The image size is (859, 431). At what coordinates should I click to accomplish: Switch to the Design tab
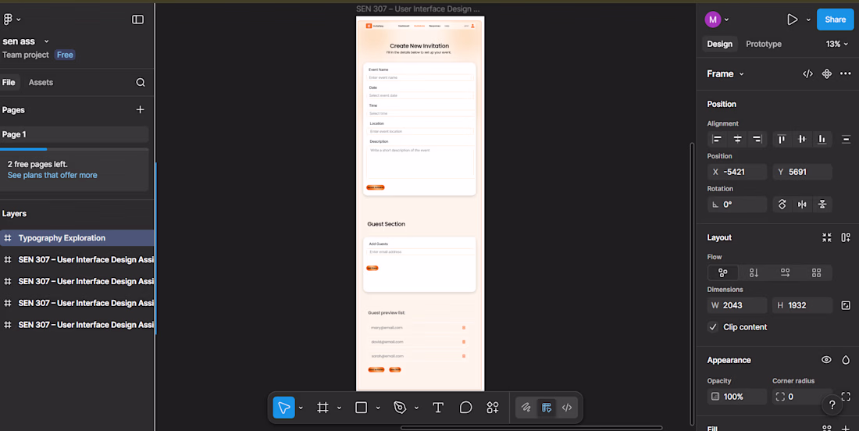pos(719,44)
